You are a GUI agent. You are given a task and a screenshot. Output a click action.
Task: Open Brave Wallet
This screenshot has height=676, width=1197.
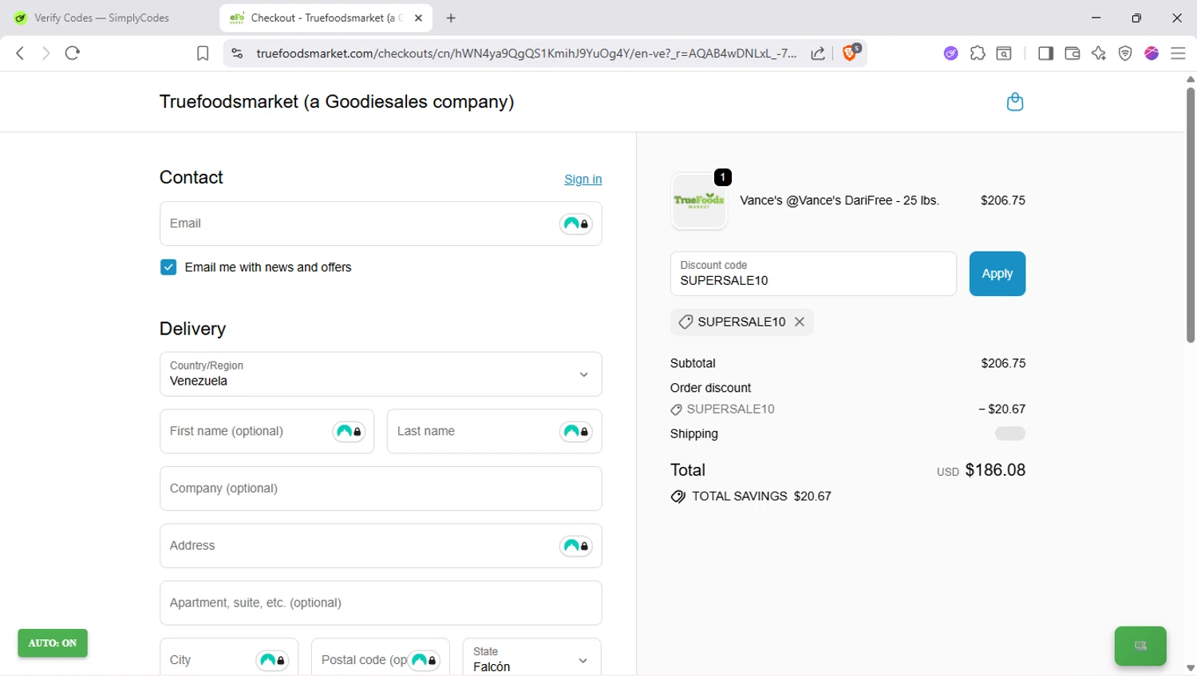1073,53
